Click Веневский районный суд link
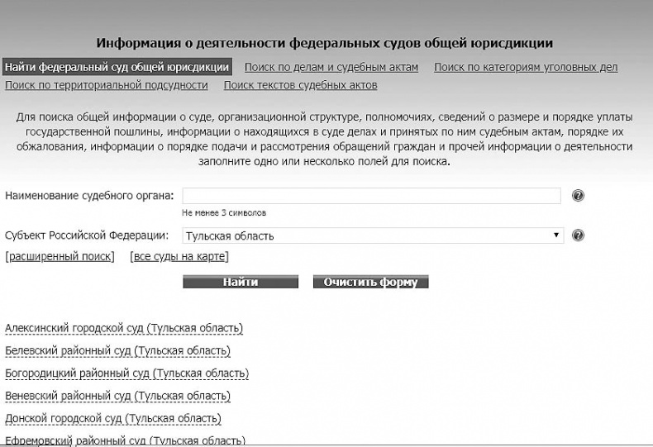 [117, 396]
